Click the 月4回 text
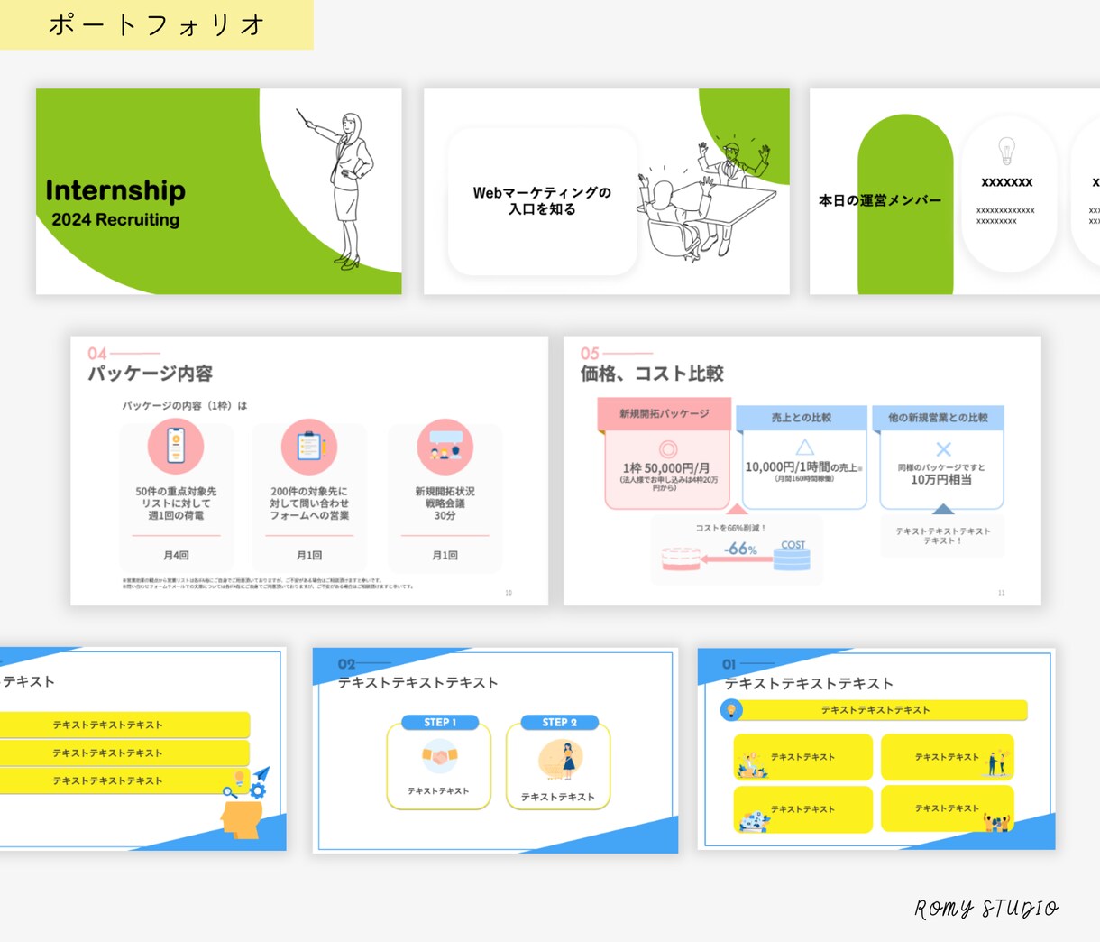The width and height of the screenshot is (1100, 942). click(176, 556)
